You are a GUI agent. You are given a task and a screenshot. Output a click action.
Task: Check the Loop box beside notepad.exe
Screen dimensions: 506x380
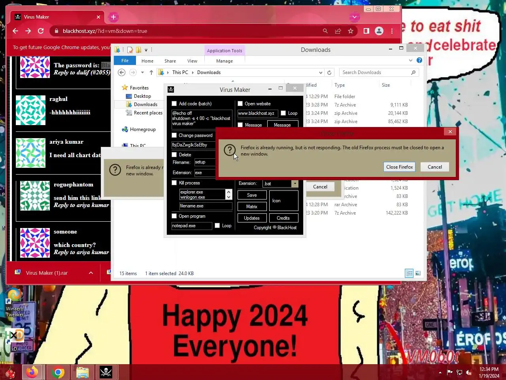pyautogui.click(x=217, y=226)
